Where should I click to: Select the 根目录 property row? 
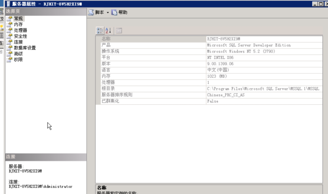coord(212,89)
